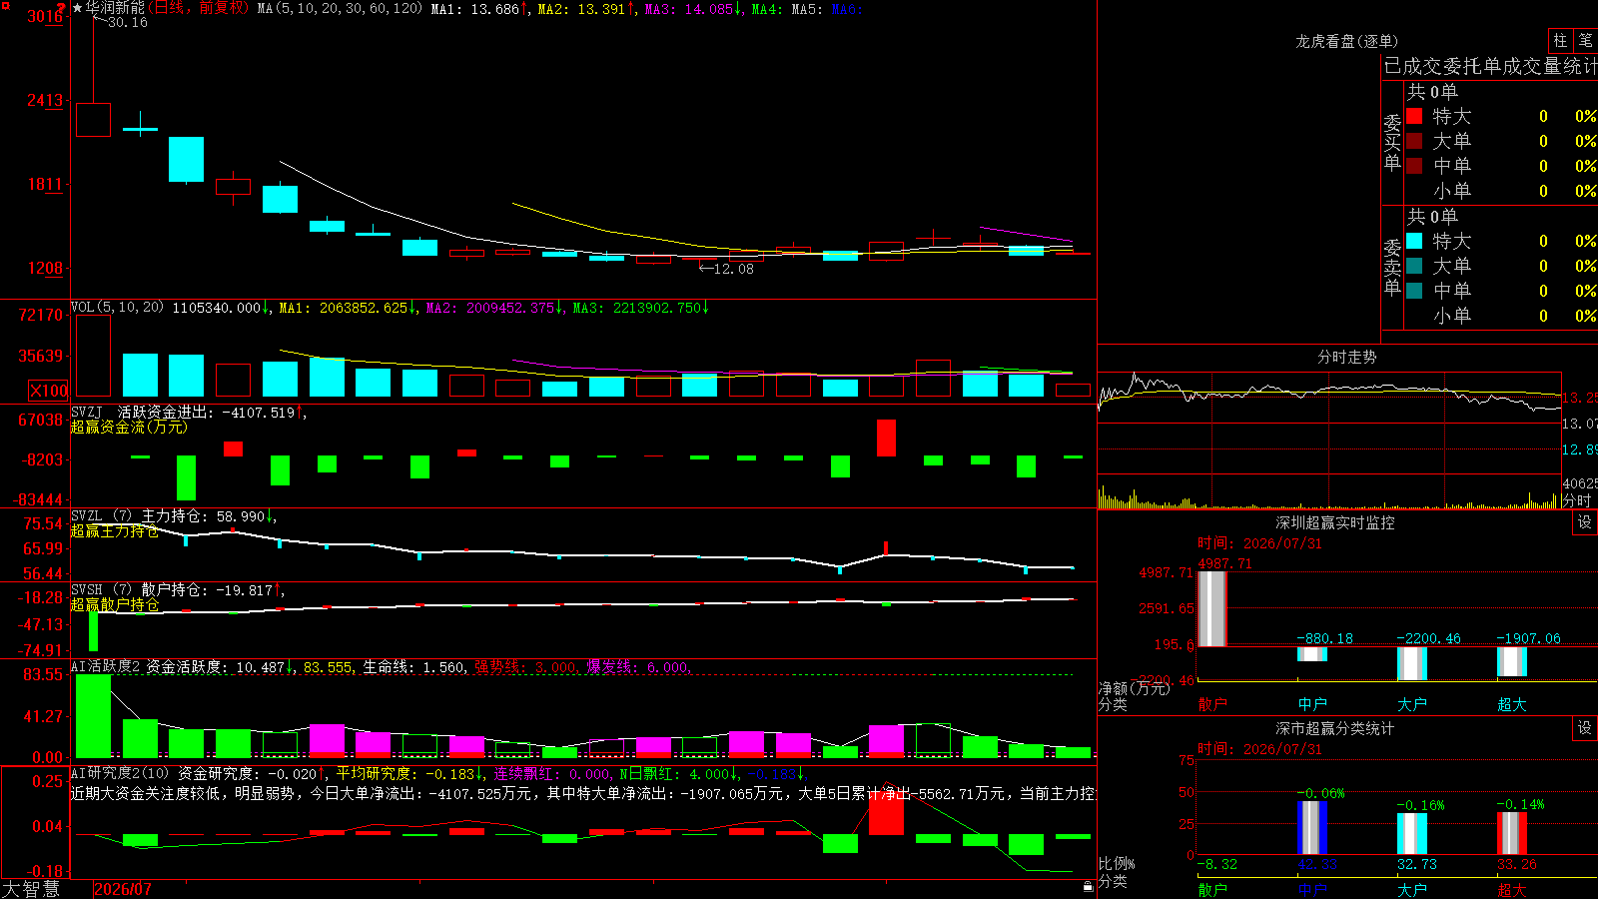Open MA(5,10,20,30,60,120) indicator parameters

(340, 9)
